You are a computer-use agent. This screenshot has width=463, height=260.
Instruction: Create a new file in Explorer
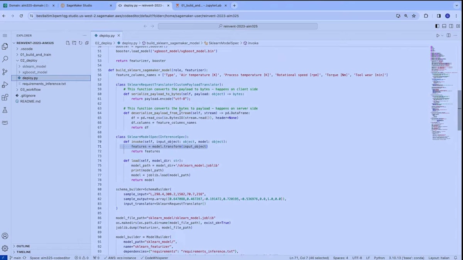click(68, 43)
